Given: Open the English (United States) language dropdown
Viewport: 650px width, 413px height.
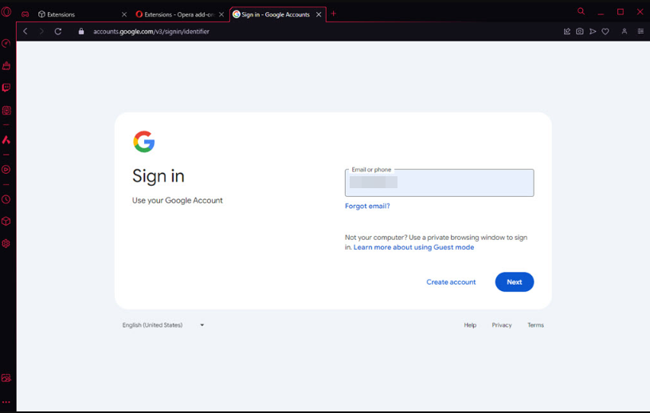Looking at the screenshot, I should (x=163, y=325).
